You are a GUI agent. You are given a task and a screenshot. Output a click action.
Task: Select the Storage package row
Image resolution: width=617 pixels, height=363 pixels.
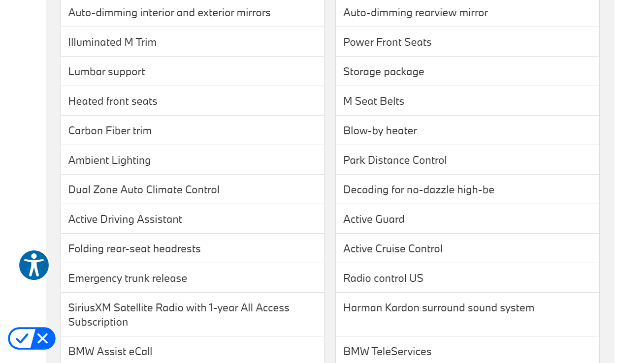pos(384,72)
